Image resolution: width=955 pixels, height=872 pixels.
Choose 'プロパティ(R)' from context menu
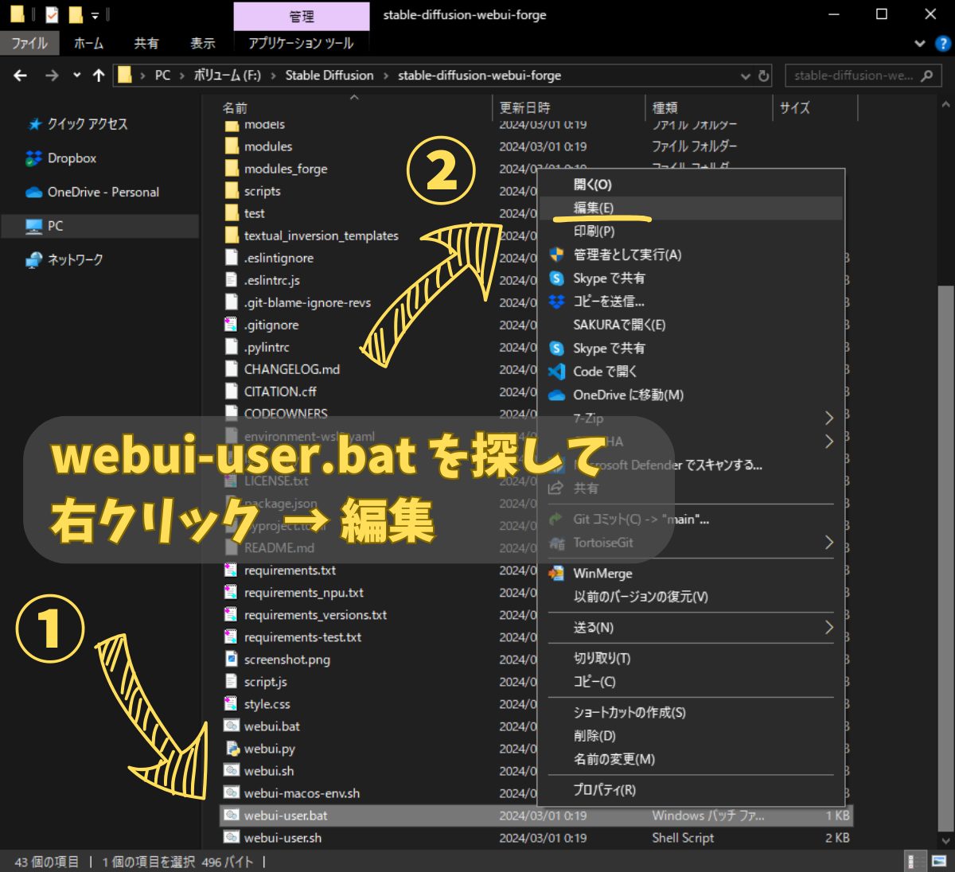click(605, 790)
